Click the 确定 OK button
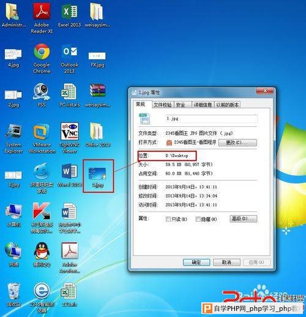The width and height of the screenshot is (306, 317). click(x=196, y=262)
